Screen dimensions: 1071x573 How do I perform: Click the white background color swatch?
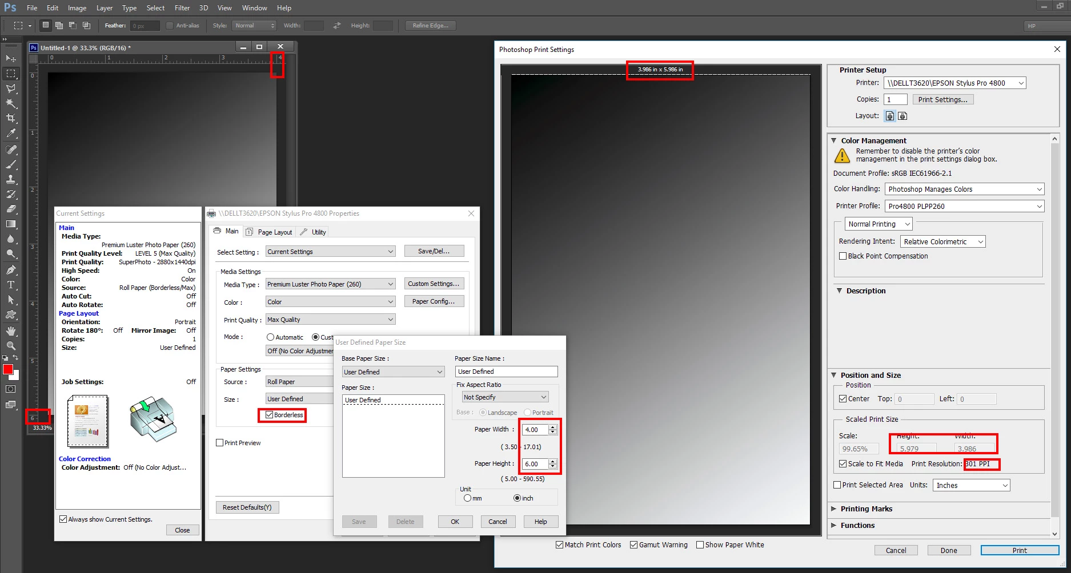click(16, 377)
